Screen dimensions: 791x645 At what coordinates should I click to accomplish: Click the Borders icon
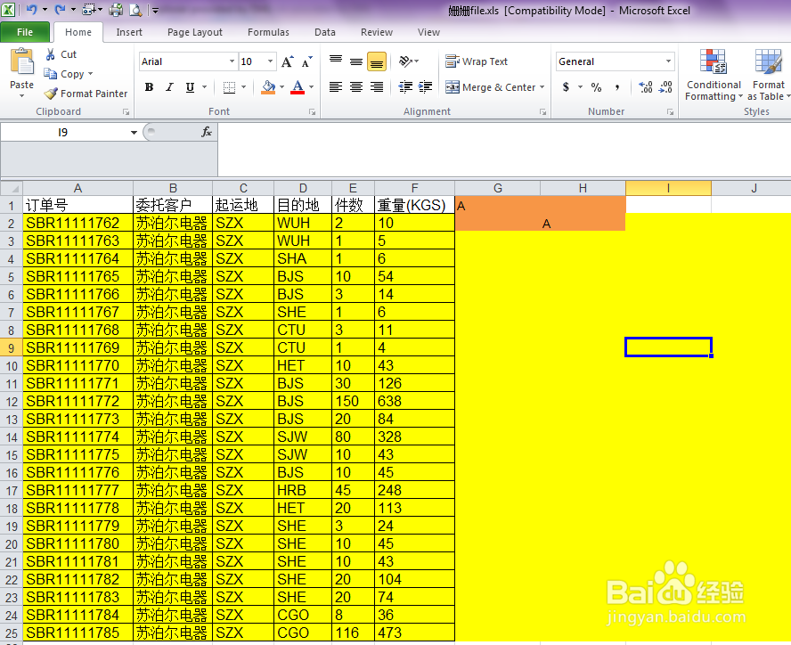click(x=230, y=87)
